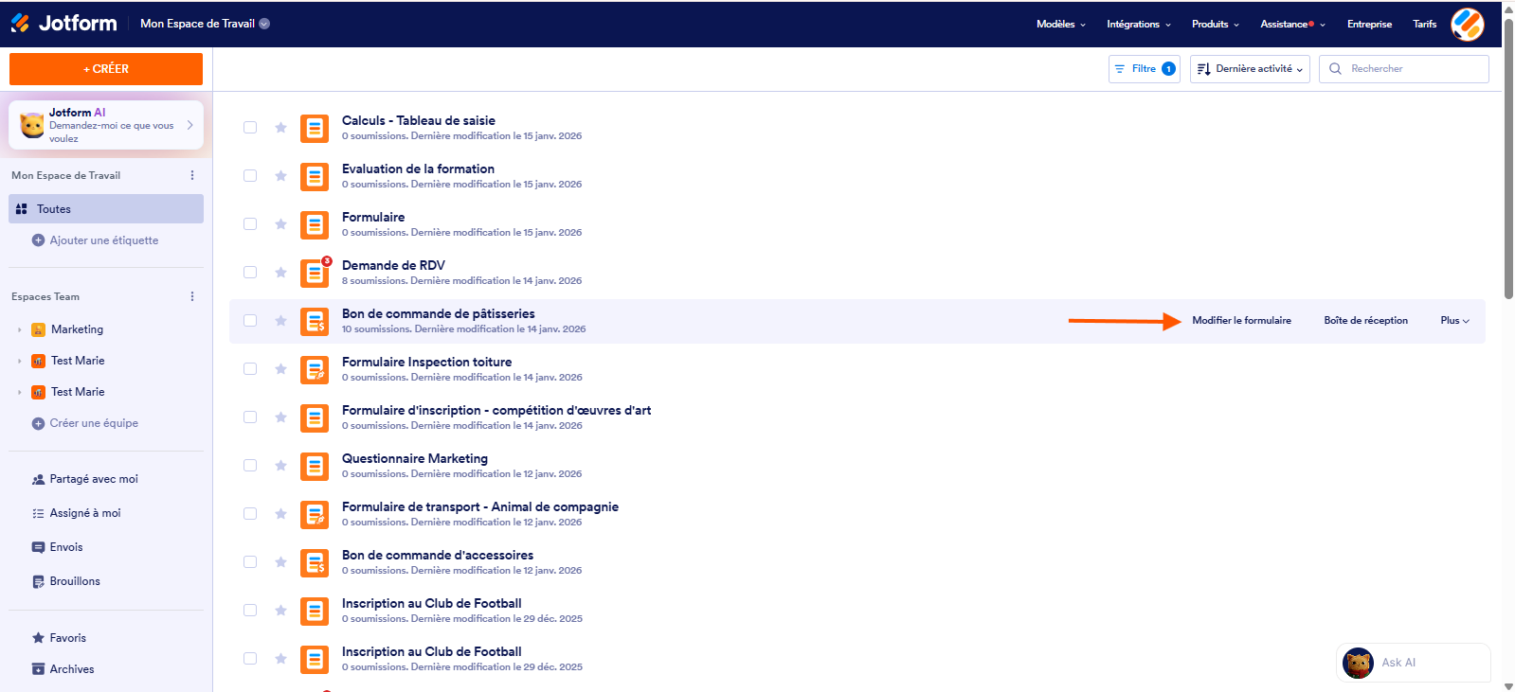
Task: Star the Demande de RDV form
Action: (x=280, y=273)
